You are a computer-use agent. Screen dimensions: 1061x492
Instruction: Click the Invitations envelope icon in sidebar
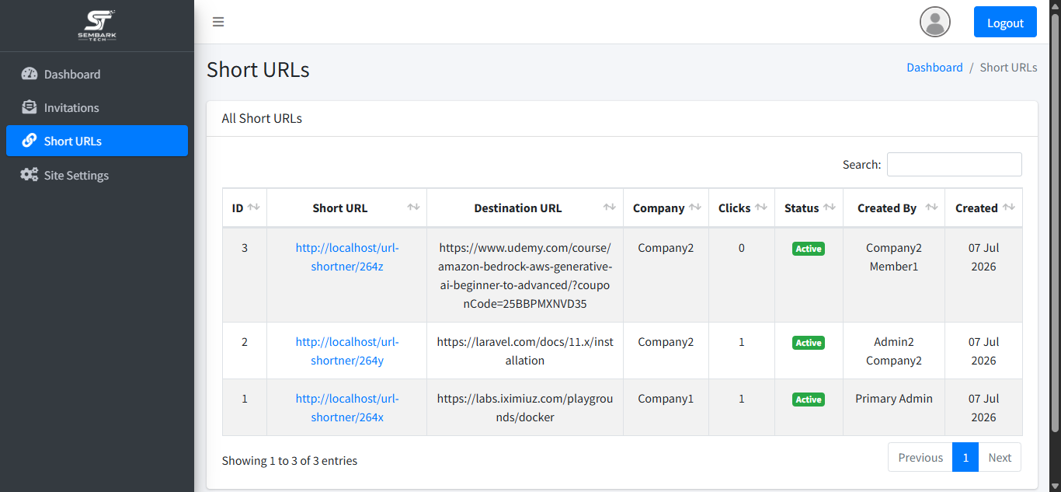tap(30, 107)
